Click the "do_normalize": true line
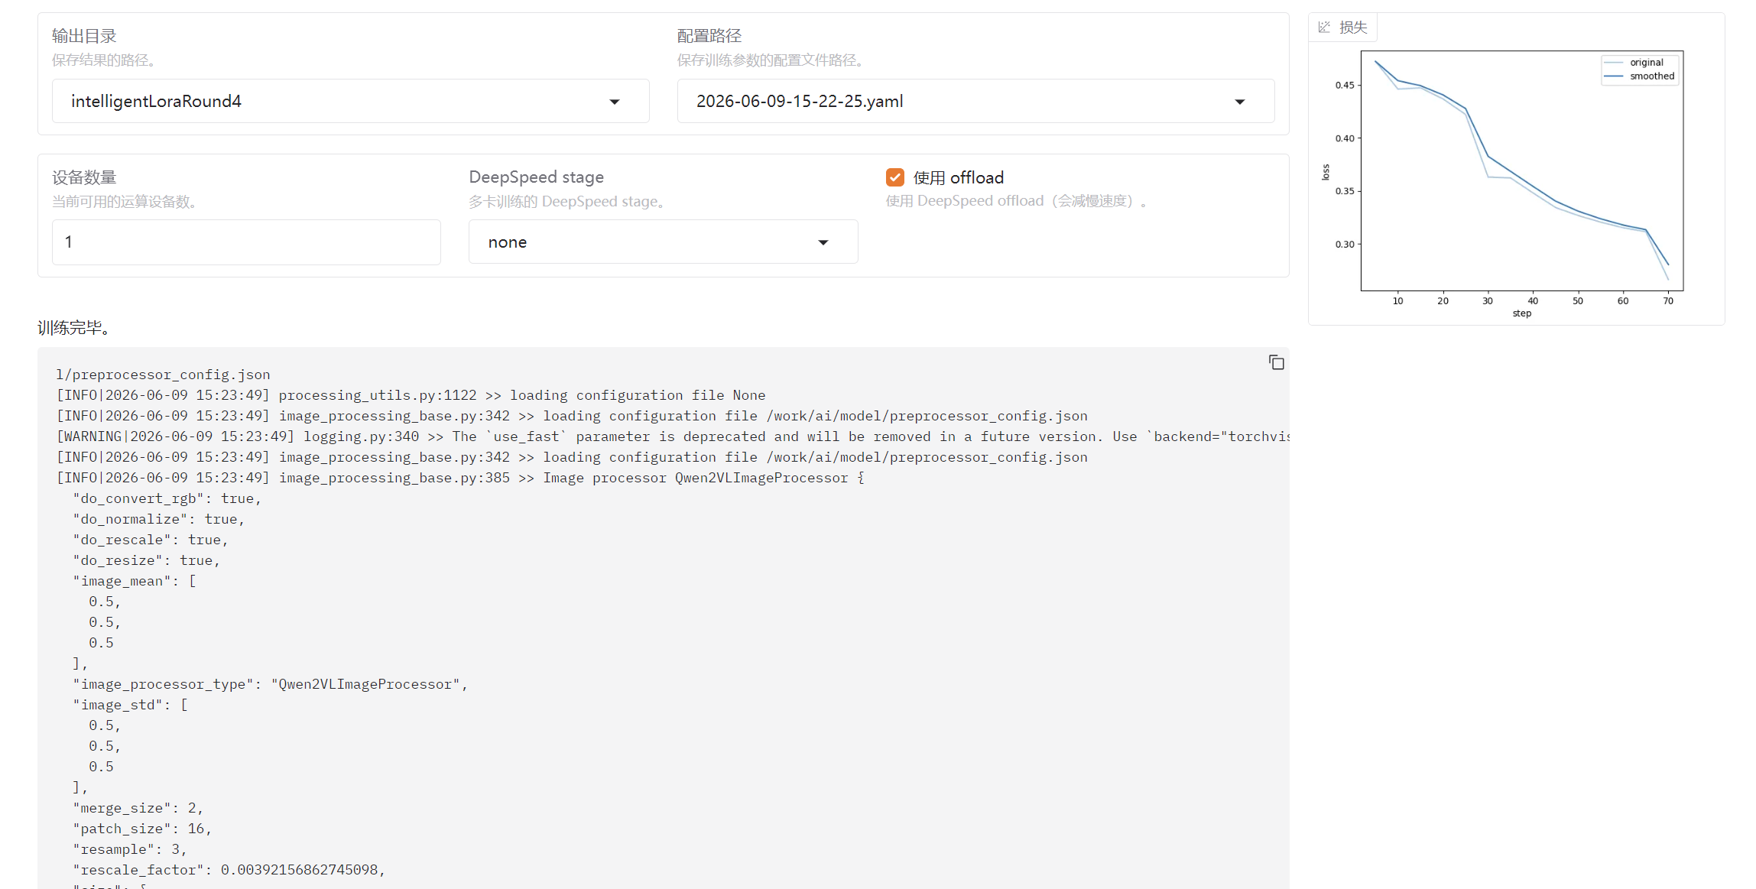Viewport: 1756px width, 889px height. 158,519
